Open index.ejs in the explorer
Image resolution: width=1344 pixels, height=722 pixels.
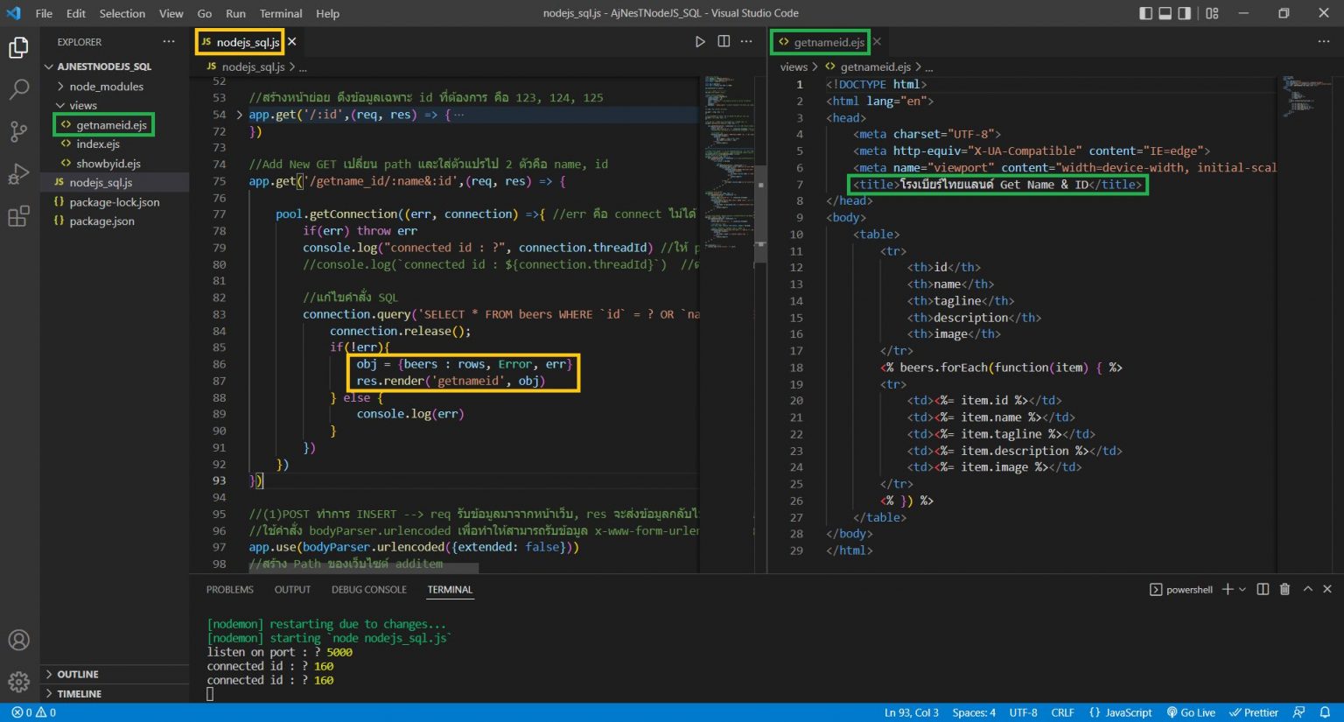(97, 144)
